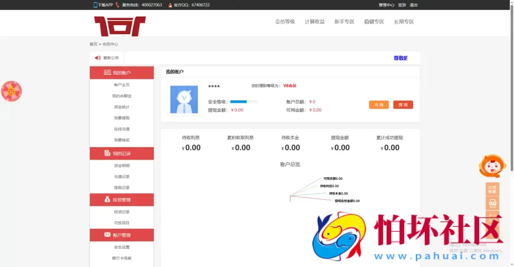The width and height of the screenshot is (514, 267).
Task: Click the 待收本金 amount
Action: coord(291,148)
